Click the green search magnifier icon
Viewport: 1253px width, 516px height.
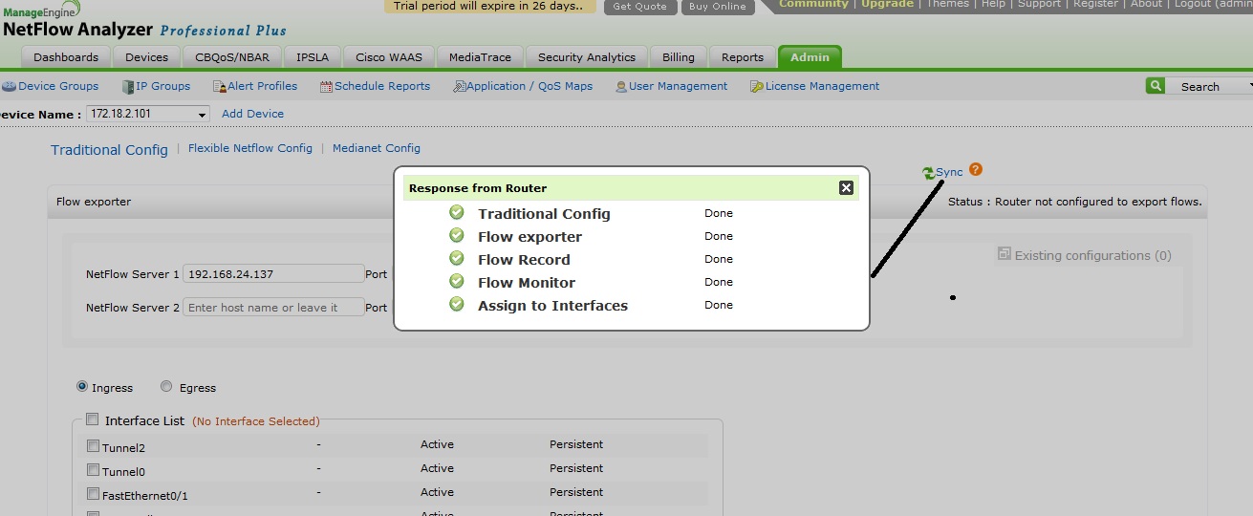[x=1156, y=86]
